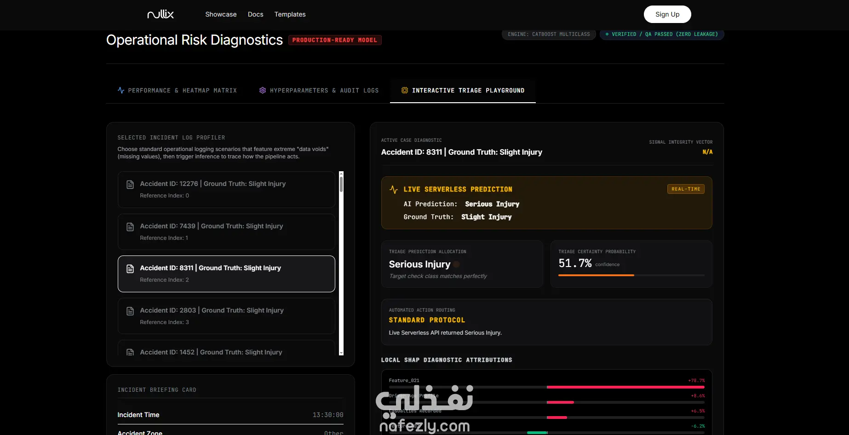Click the Sign Up button
This screenshot has width=849, height=435.
667,14
